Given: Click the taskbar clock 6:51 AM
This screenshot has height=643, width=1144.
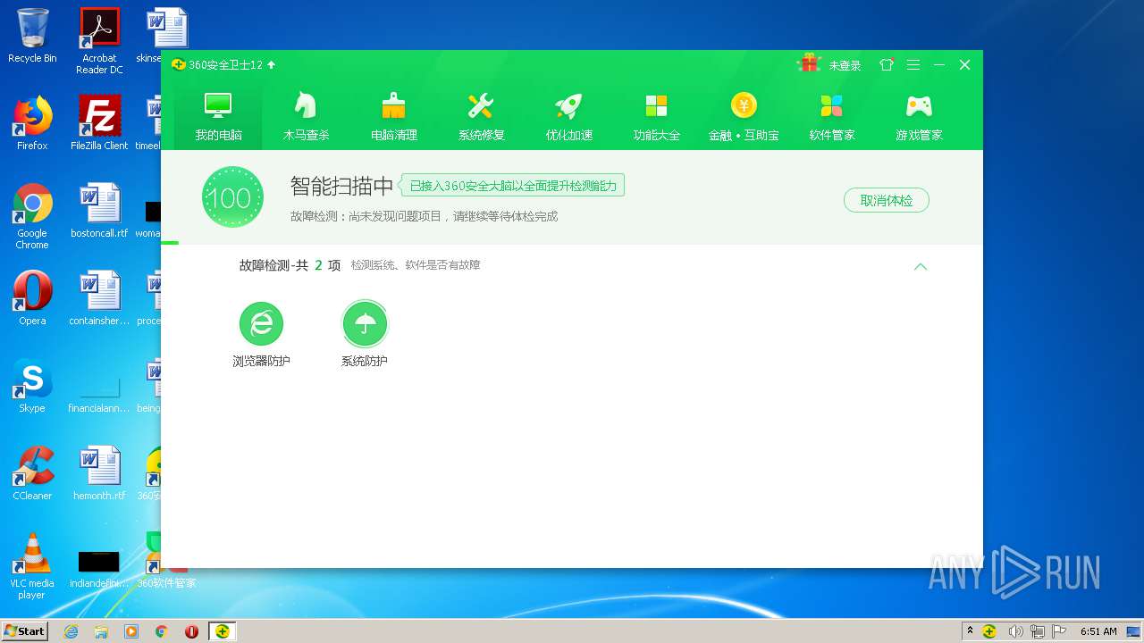Looking at the screenshot, I should pyautogui.click(x=1098, y=631).
